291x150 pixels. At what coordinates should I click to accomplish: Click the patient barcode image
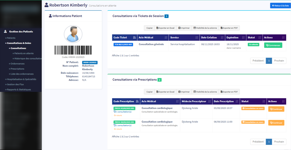73,50
